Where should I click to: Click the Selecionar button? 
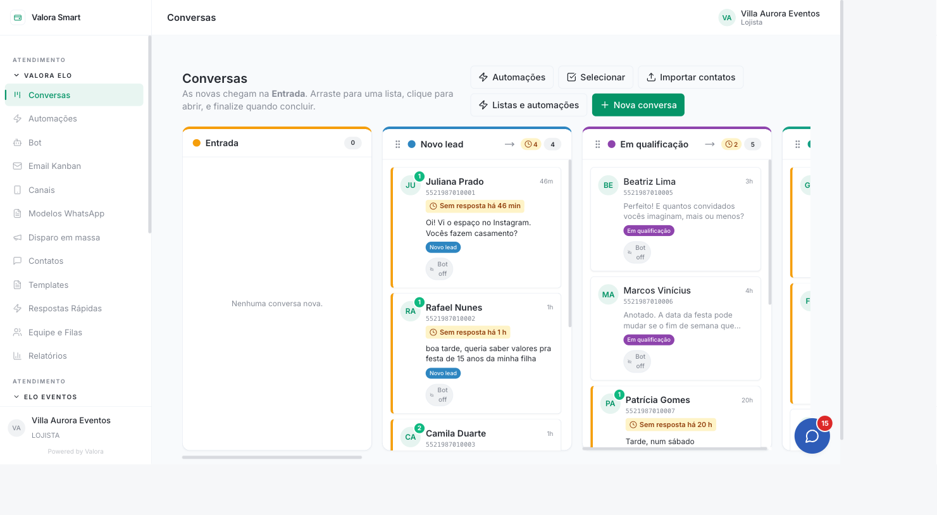(596, 77)
